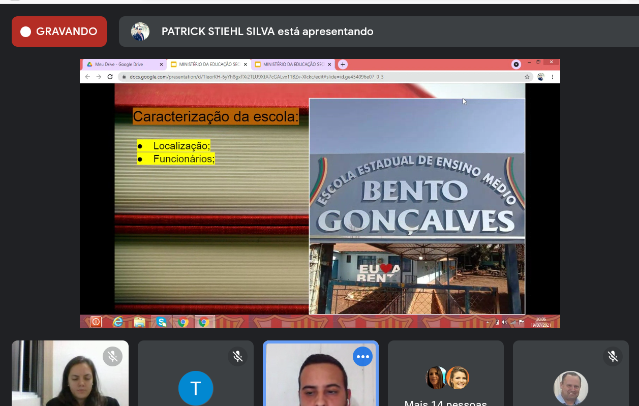The width and height of the screenshot is (639, 406).
Task: Click the docs.google.com address bar
Action: point(305,77)
